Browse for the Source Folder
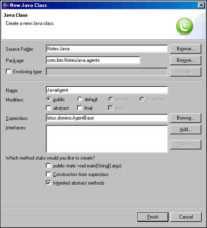 pyautogui.click(x=186, y=49)
